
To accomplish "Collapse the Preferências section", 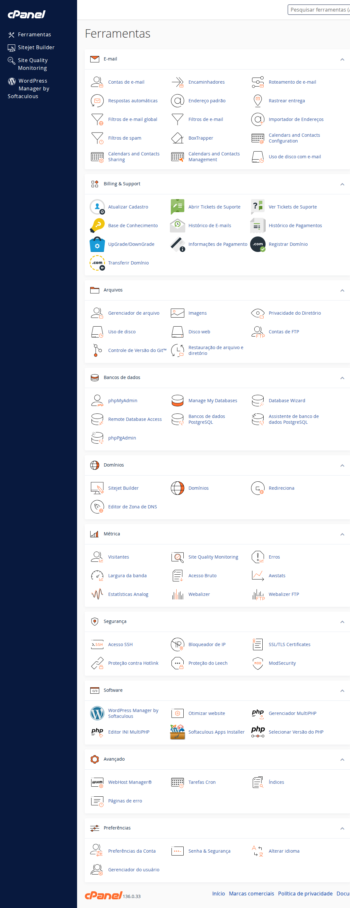I will [x=342, y=828].
